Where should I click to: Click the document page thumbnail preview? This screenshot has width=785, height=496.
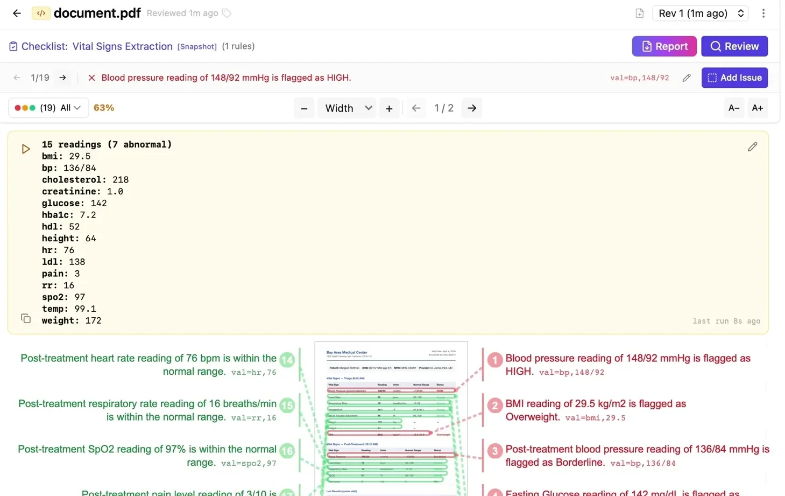coord(391,418)
